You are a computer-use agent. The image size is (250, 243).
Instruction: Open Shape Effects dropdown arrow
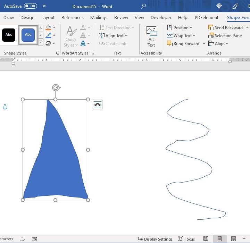(x=54, y=43)
